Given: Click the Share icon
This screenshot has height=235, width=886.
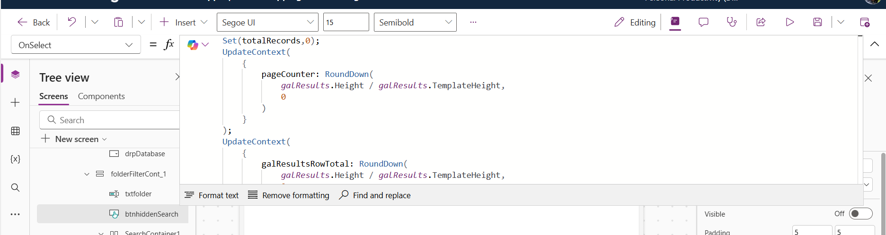Looking at the screenshot, I should click(761, 22).
